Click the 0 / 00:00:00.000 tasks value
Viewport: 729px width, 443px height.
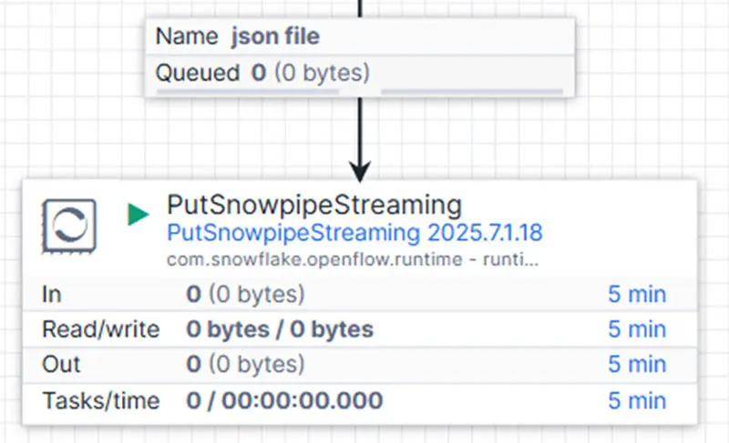tap(284, 400)
